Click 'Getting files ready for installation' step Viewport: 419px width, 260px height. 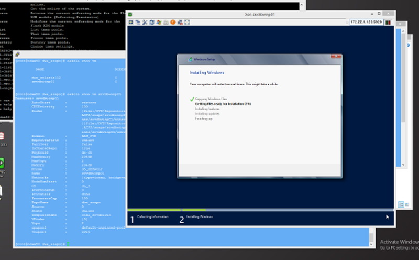[x=223, y=104]
